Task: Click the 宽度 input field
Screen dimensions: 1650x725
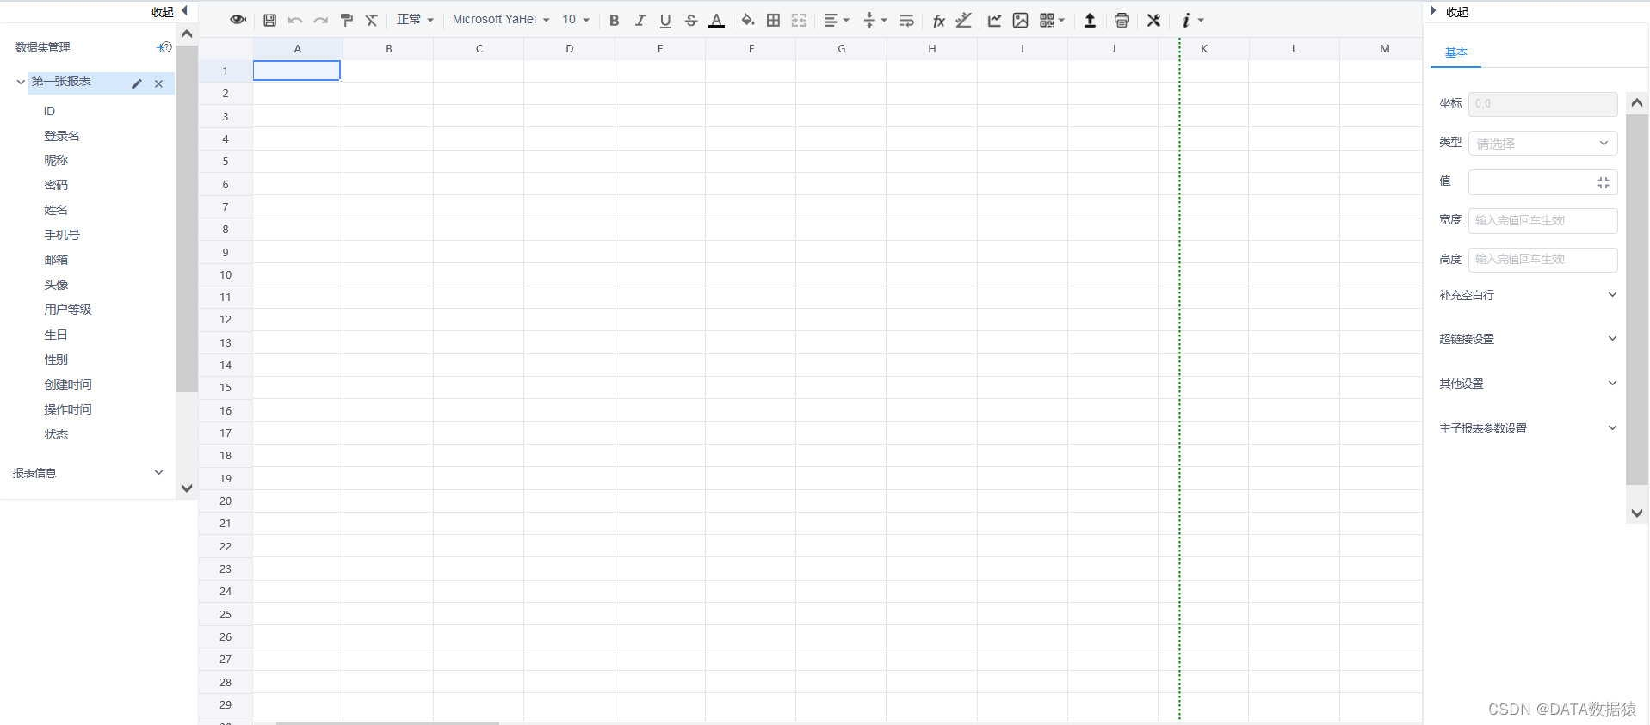Action: pos(1542,220)
